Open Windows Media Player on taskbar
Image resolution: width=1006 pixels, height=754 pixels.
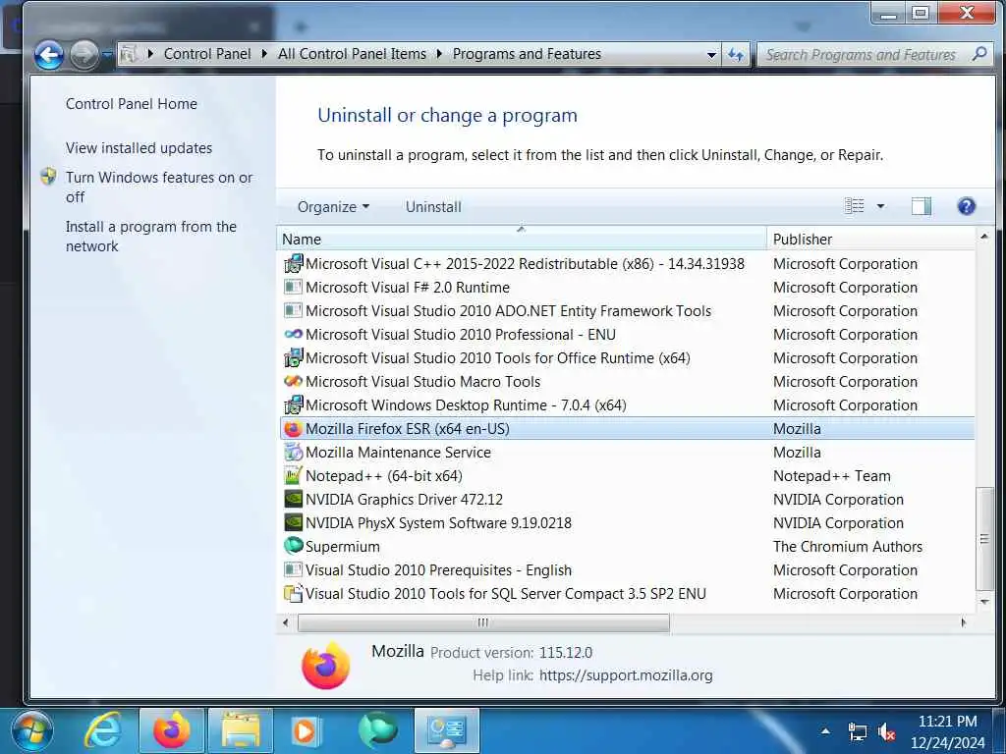305,730
